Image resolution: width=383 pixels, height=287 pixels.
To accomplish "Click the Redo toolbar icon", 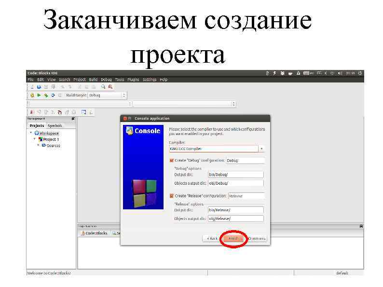I will (70, 87).
